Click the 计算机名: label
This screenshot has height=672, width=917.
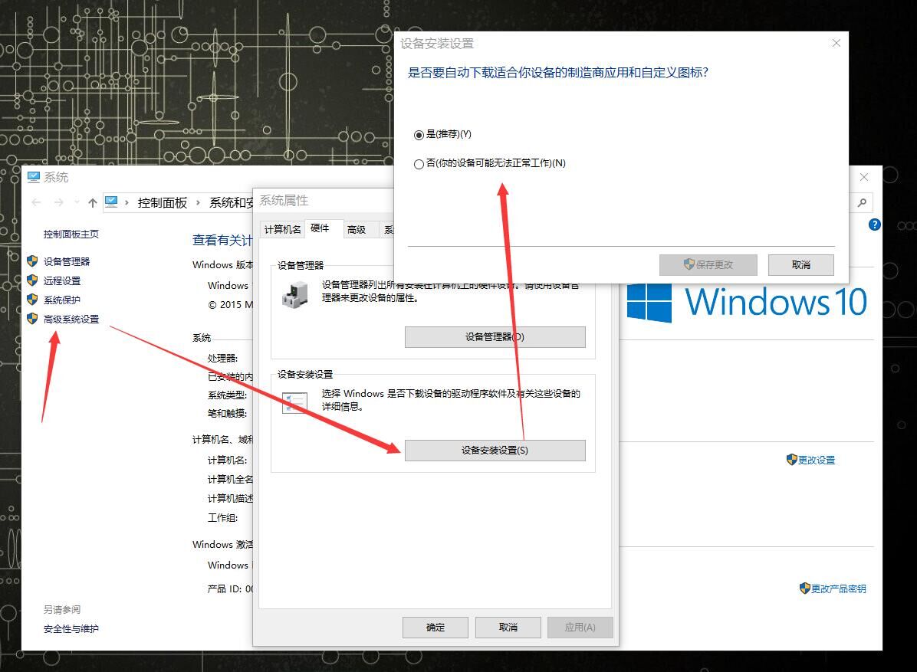(228, 461)
